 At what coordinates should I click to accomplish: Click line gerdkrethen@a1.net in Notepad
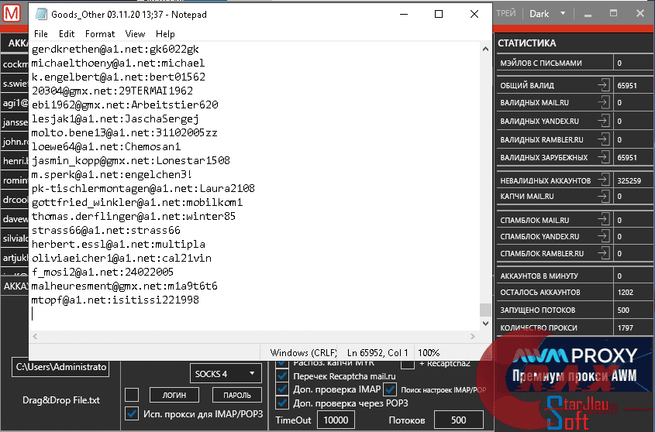pyautogui.click(x=115, y=50)
